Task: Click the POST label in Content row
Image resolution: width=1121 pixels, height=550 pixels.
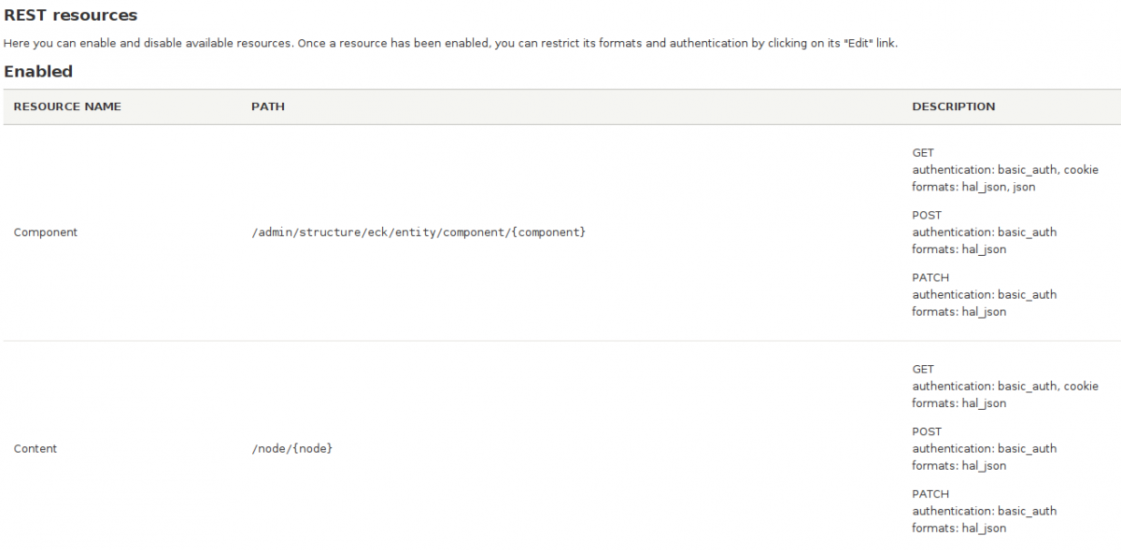Action: point(927,432)
